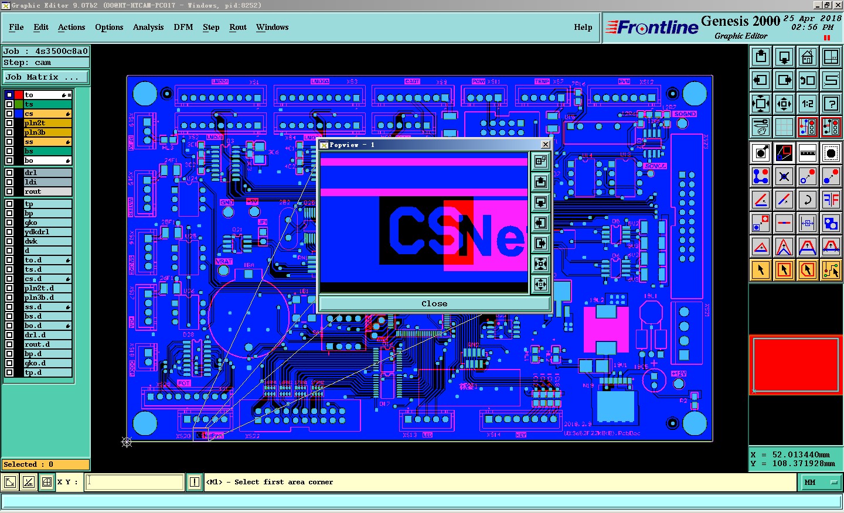
Task: Open the Options menu
Action: click(109, 27)
